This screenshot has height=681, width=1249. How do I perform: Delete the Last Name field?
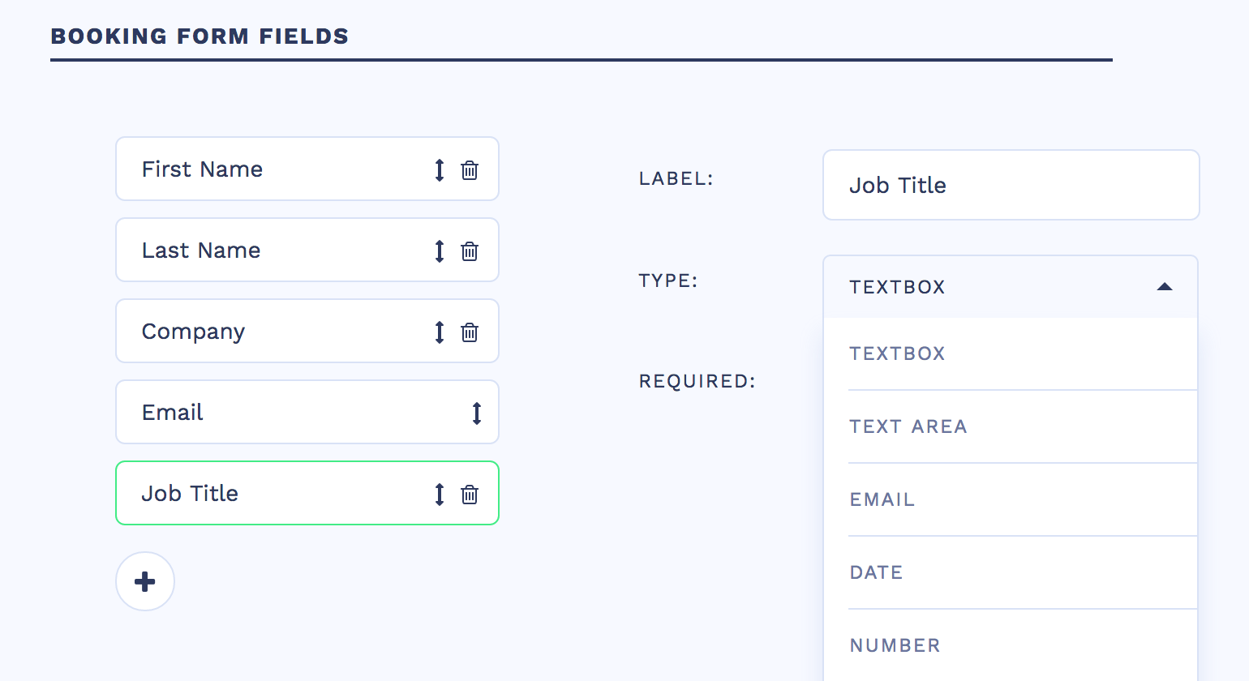tap(470, 251)
